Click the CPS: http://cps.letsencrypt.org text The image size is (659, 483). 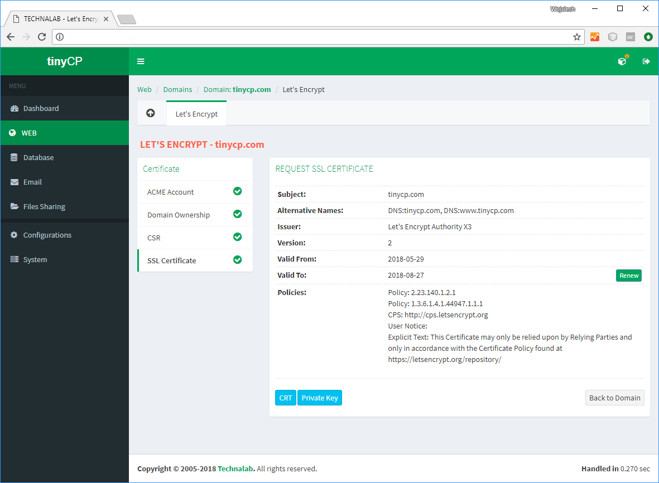tap(438, 315)
